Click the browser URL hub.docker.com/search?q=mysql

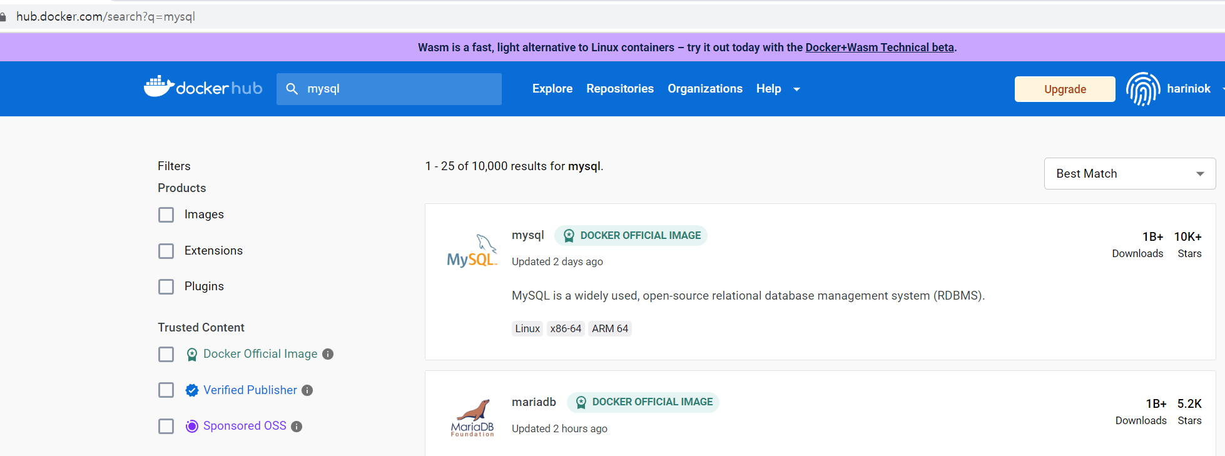(x=106, y=17)
